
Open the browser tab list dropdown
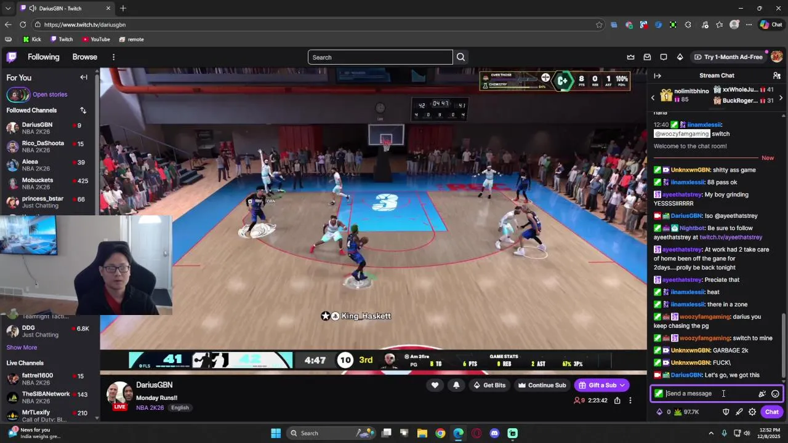pyautogui.click(x=8, y=9)
